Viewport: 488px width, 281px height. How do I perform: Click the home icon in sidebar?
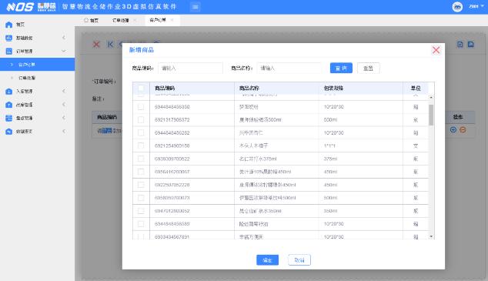[x=8, y=25]
